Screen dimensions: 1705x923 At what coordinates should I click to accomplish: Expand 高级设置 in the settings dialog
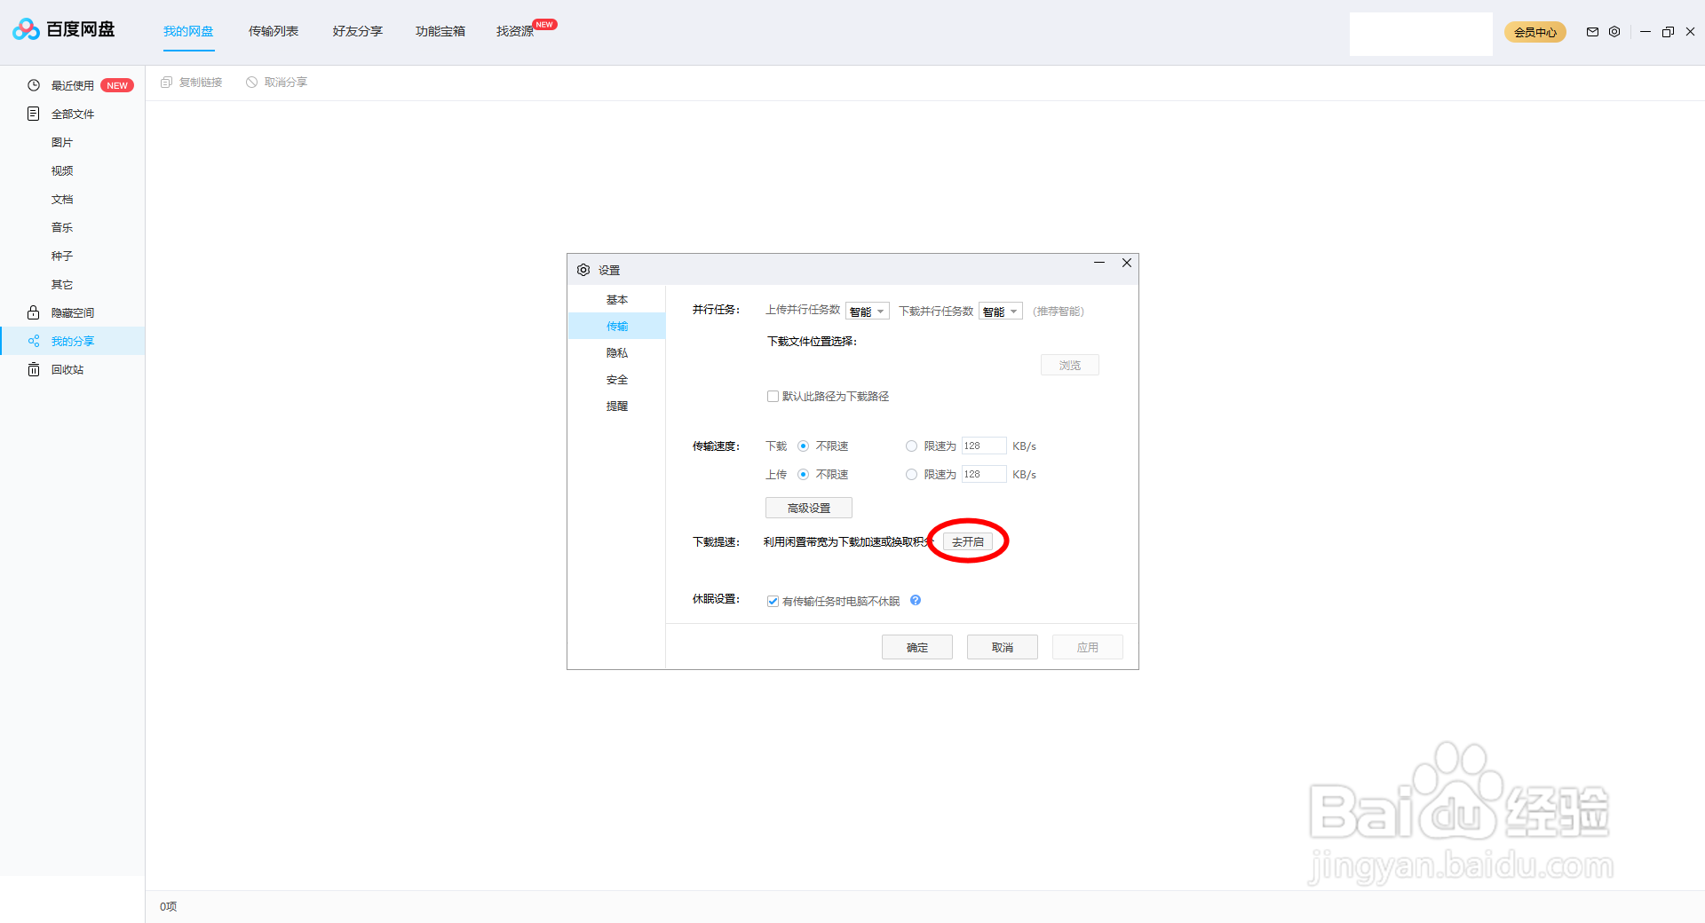click(x=808, y=507)
